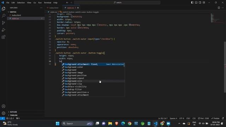Open Windows Start button on taskbar
Viewport: 226px width, 127px height.
pyautogui.click(x=58, y=123)
